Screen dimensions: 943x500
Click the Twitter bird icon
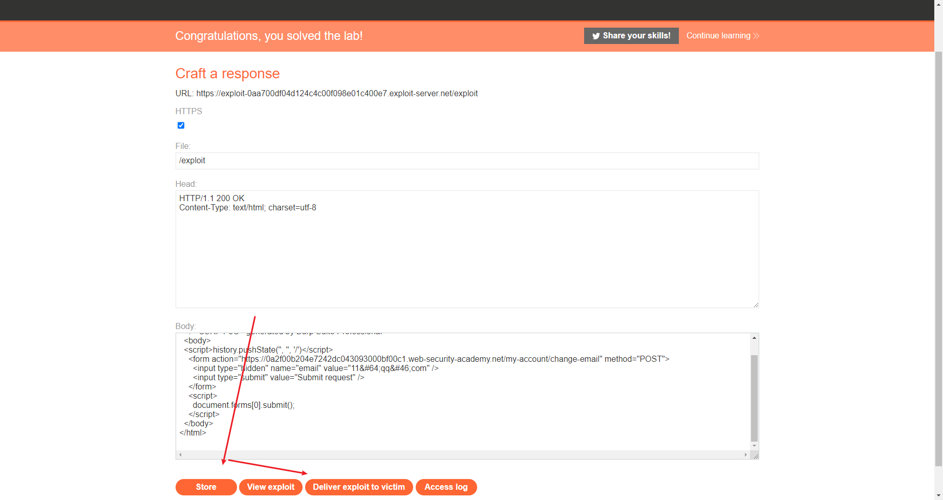(596, 36)
